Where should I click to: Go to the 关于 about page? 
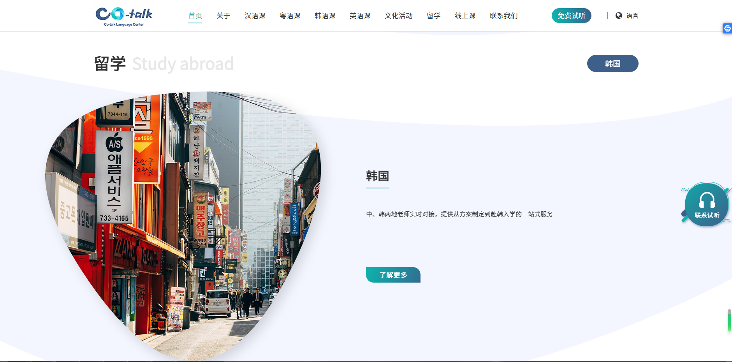[x=223, y=16]
